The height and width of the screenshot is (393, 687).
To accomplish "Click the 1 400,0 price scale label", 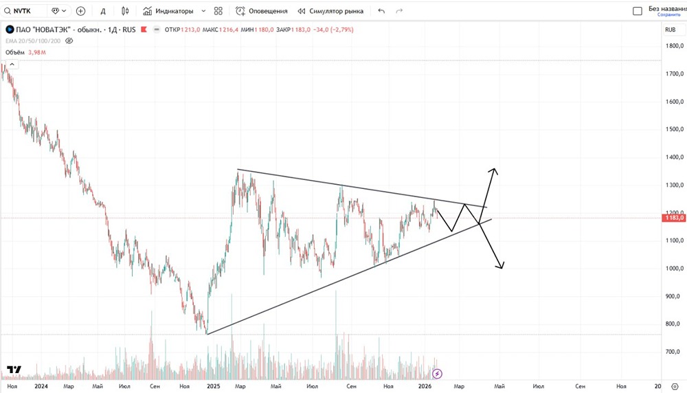I will point(675,157).
